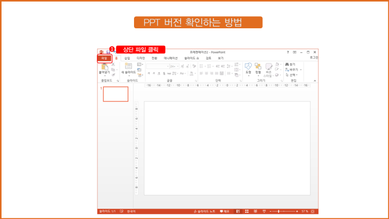Toggle justify text alignment

coord(217,73)
